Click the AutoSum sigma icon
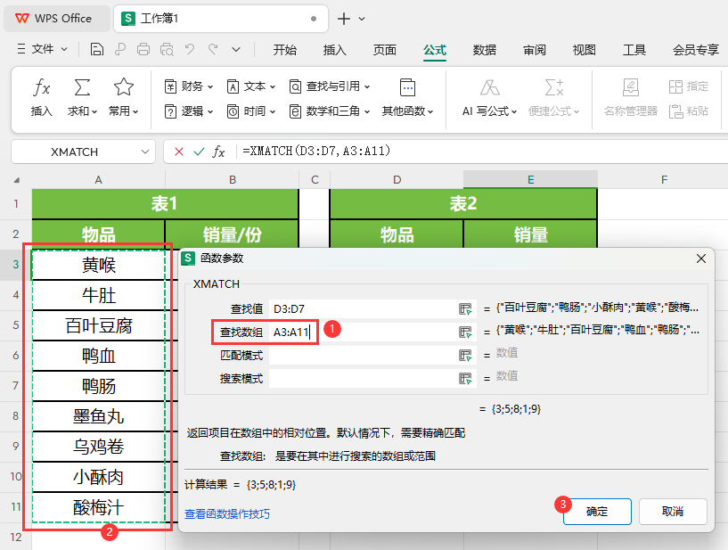Viewport: 728px width, 550px height. [82, 87]
